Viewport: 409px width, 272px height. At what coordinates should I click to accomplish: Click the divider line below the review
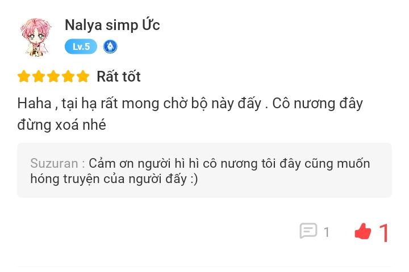tap(204, 266)
